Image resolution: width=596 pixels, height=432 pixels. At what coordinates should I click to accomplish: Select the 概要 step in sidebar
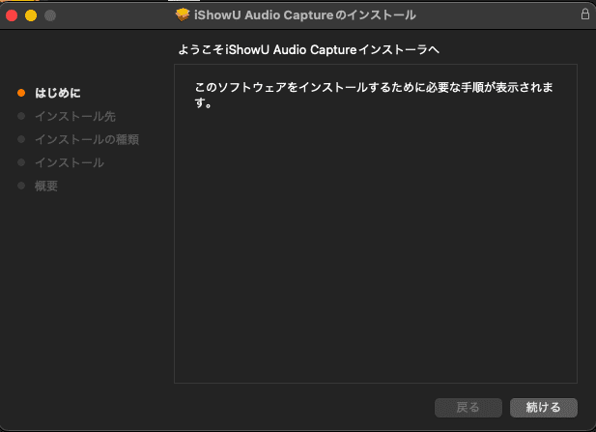coord(46,186)
